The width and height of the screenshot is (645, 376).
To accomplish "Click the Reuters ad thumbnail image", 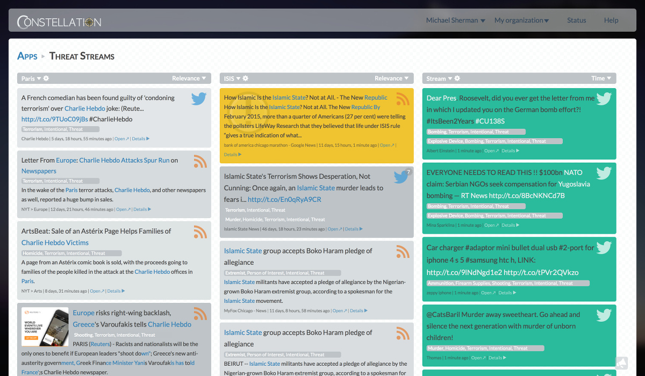I will point(45,327).
